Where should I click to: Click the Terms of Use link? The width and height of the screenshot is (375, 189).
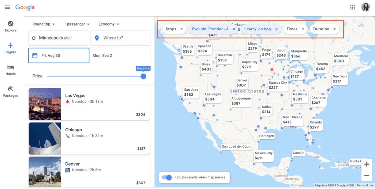tap(365, 185)
